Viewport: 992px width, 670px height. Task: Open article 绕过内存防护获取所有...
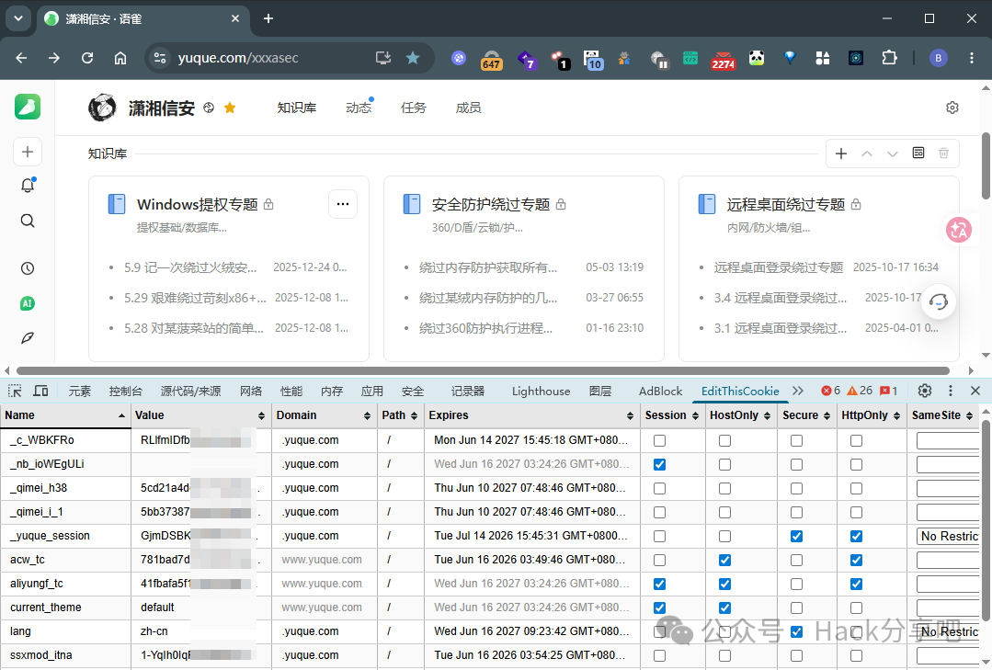(x=488, y=267)
